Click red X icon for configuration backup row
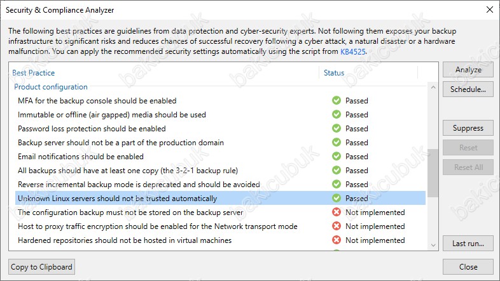This screenshot has height=281, width=500. point(337,212)
